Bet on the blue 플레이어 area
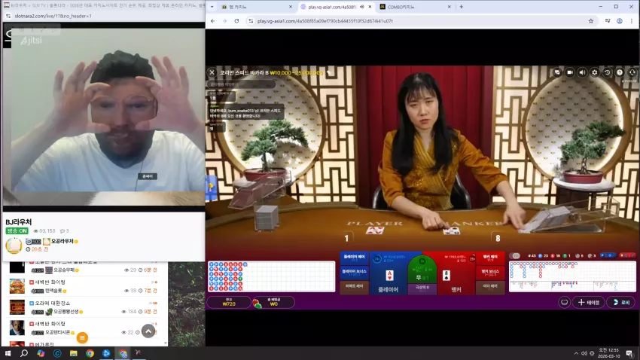Screen dimensions: 640x360 click(388, 273)
